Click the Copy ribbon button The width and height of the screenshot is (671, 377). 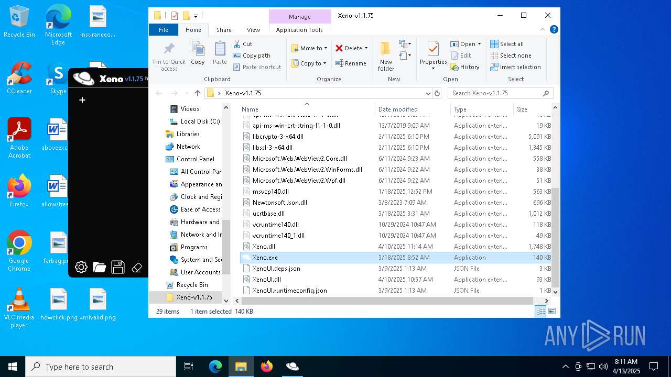click(x=198, y=53)
